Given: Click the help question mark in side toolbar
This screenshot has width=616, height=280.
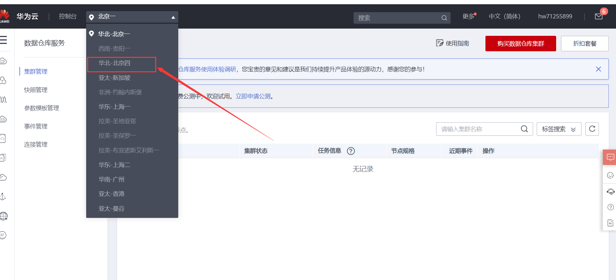Looking at the screenshot, I should (610, 207).
